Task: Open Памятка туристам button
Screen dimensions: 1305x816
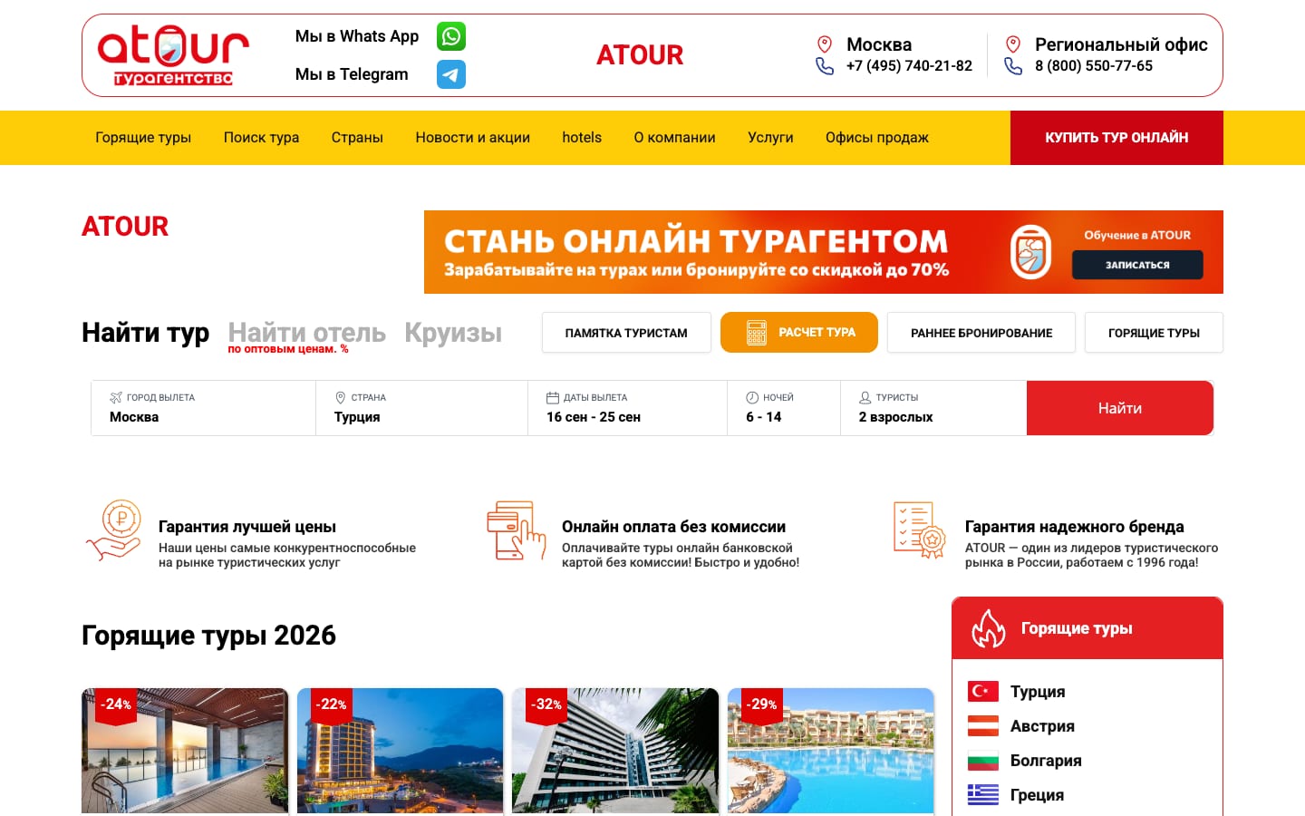Action: pos(626,333)
